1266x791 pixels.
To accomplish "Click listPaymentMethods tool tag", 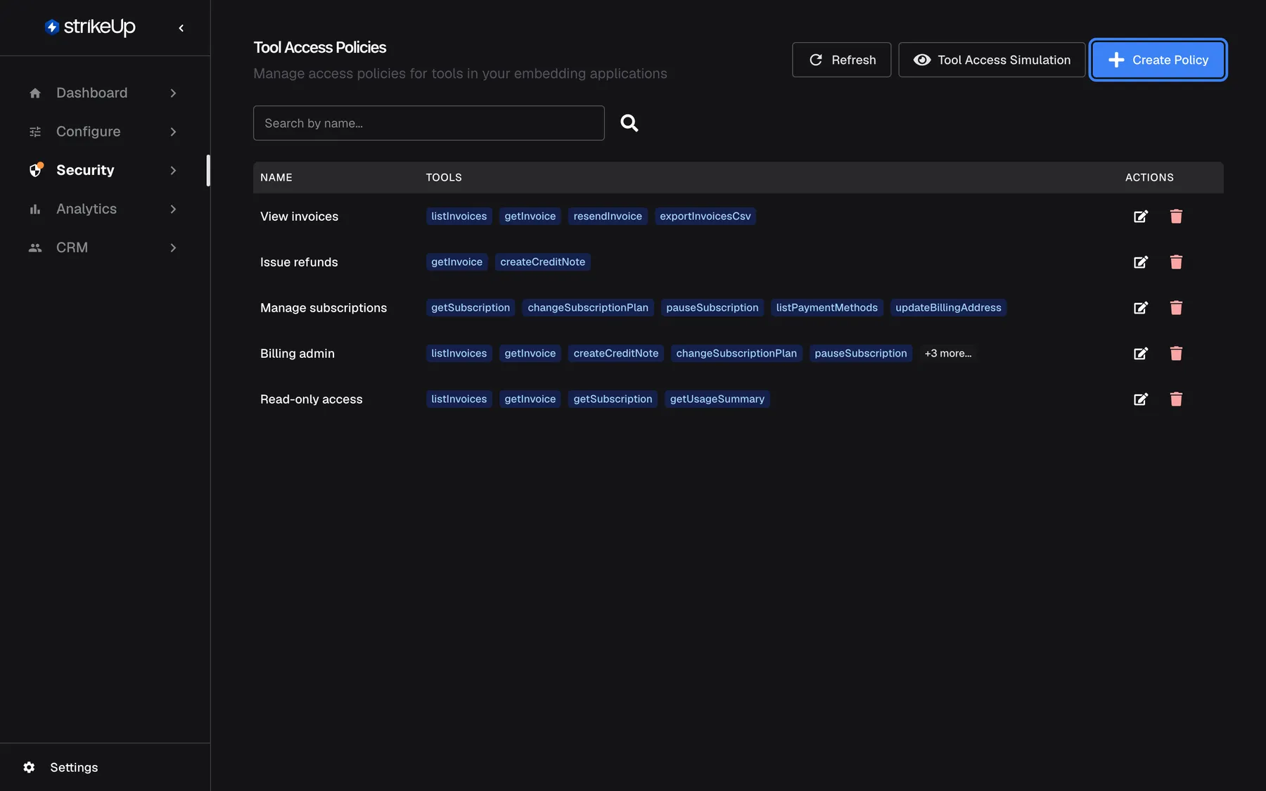I will (827, 308).
